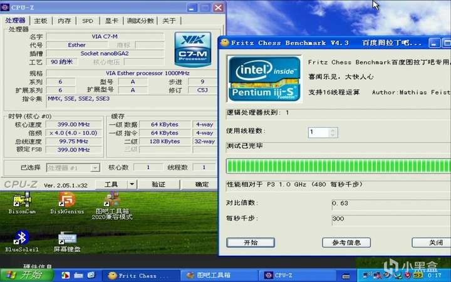Image resolution: width=451 pixels, height=282 pixels.
Task: Open the 已选择 processor dropdown
Action: coord(73,167)
